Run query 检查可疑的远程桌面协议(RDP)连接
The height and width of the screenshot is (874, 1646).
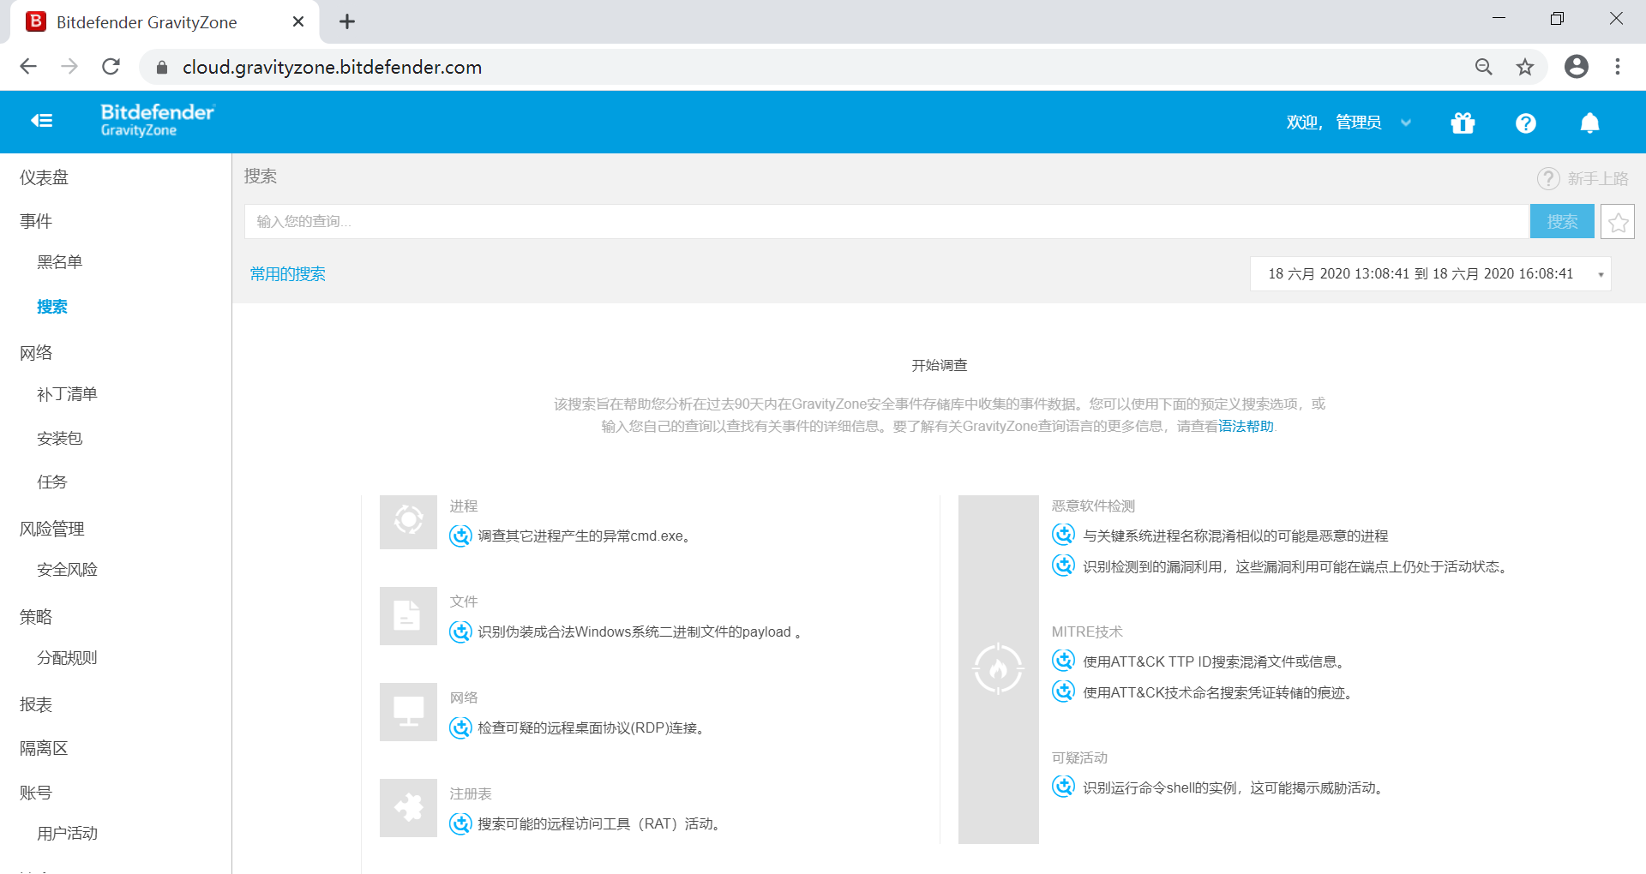click(x=591, y=728)
